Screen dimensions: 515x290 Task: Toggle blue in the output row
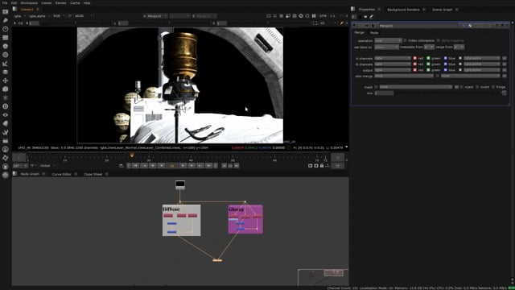[x=445, y=70]
